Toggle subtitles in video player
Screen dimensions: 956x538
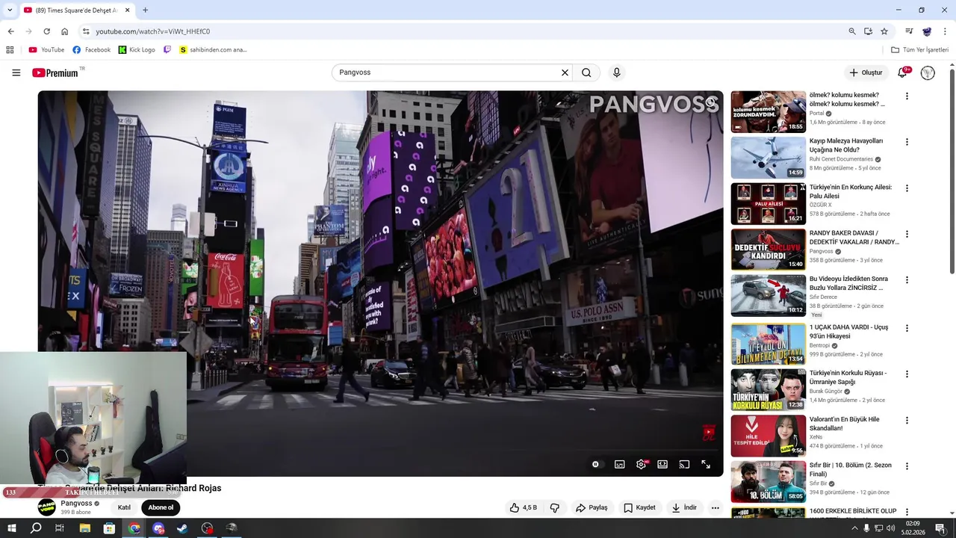pyautogui.click(x=619, y=464)
